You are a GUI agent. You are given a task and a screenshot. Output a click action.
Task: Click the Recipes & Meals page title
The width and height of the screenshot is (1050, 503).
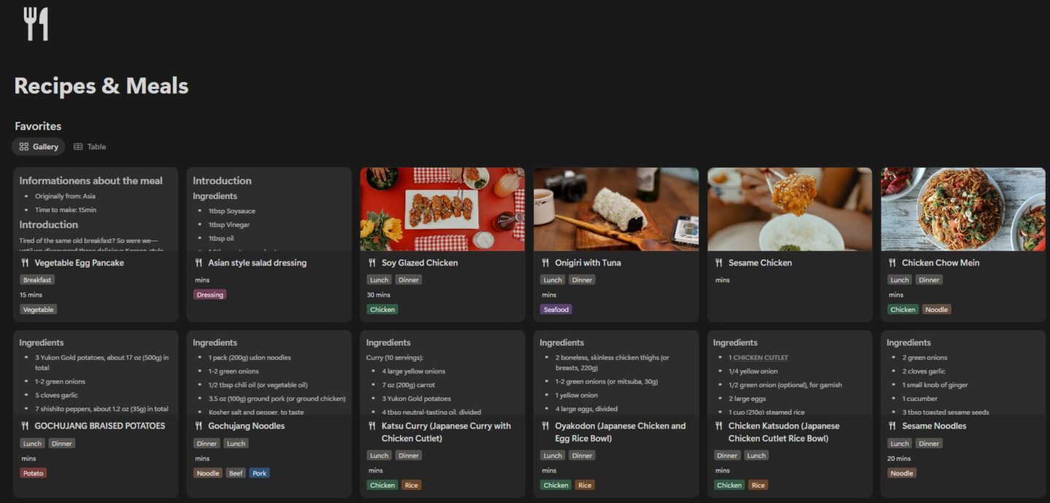[100, 85]
